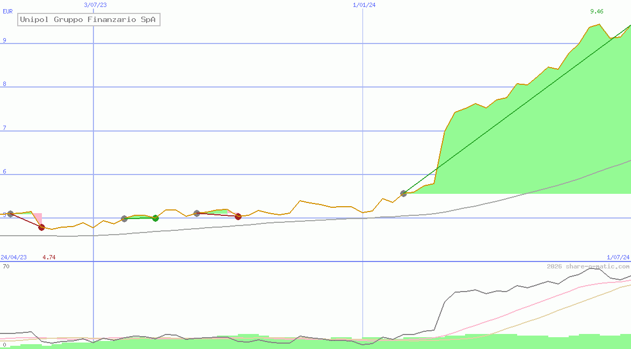Click gray marker starting the long green trendline
This screenshot has width=631, height=349.
tap(404, 193)
